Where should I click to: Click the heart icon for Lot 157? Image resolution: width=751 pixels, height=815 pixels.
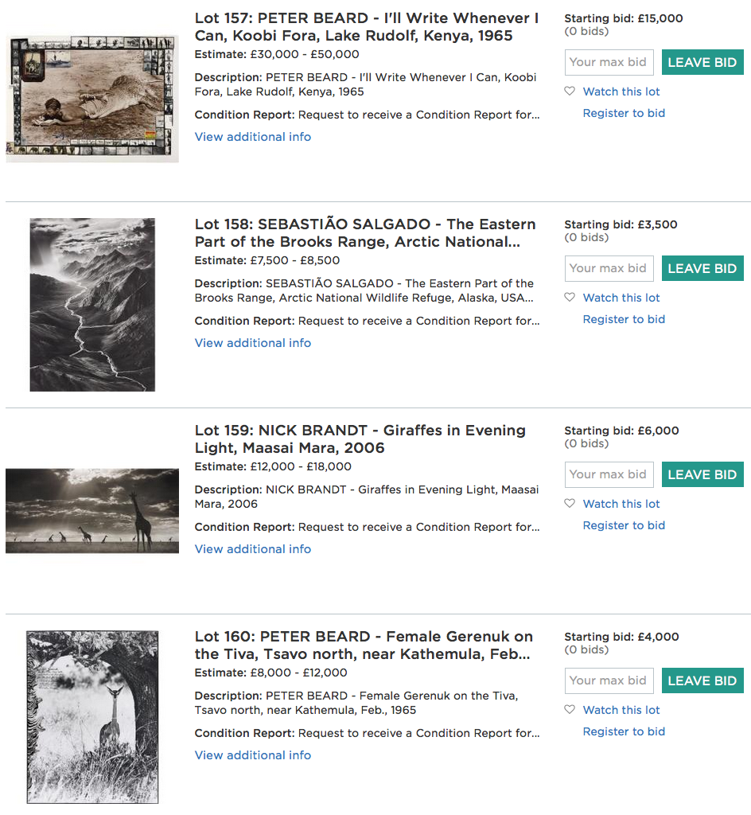click(570, 92)
